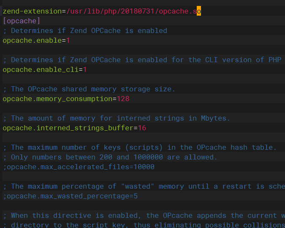Click the comment about interned strings in Mbytes
The width and height of the screenshot is (285, 228).
coord(117,118)
